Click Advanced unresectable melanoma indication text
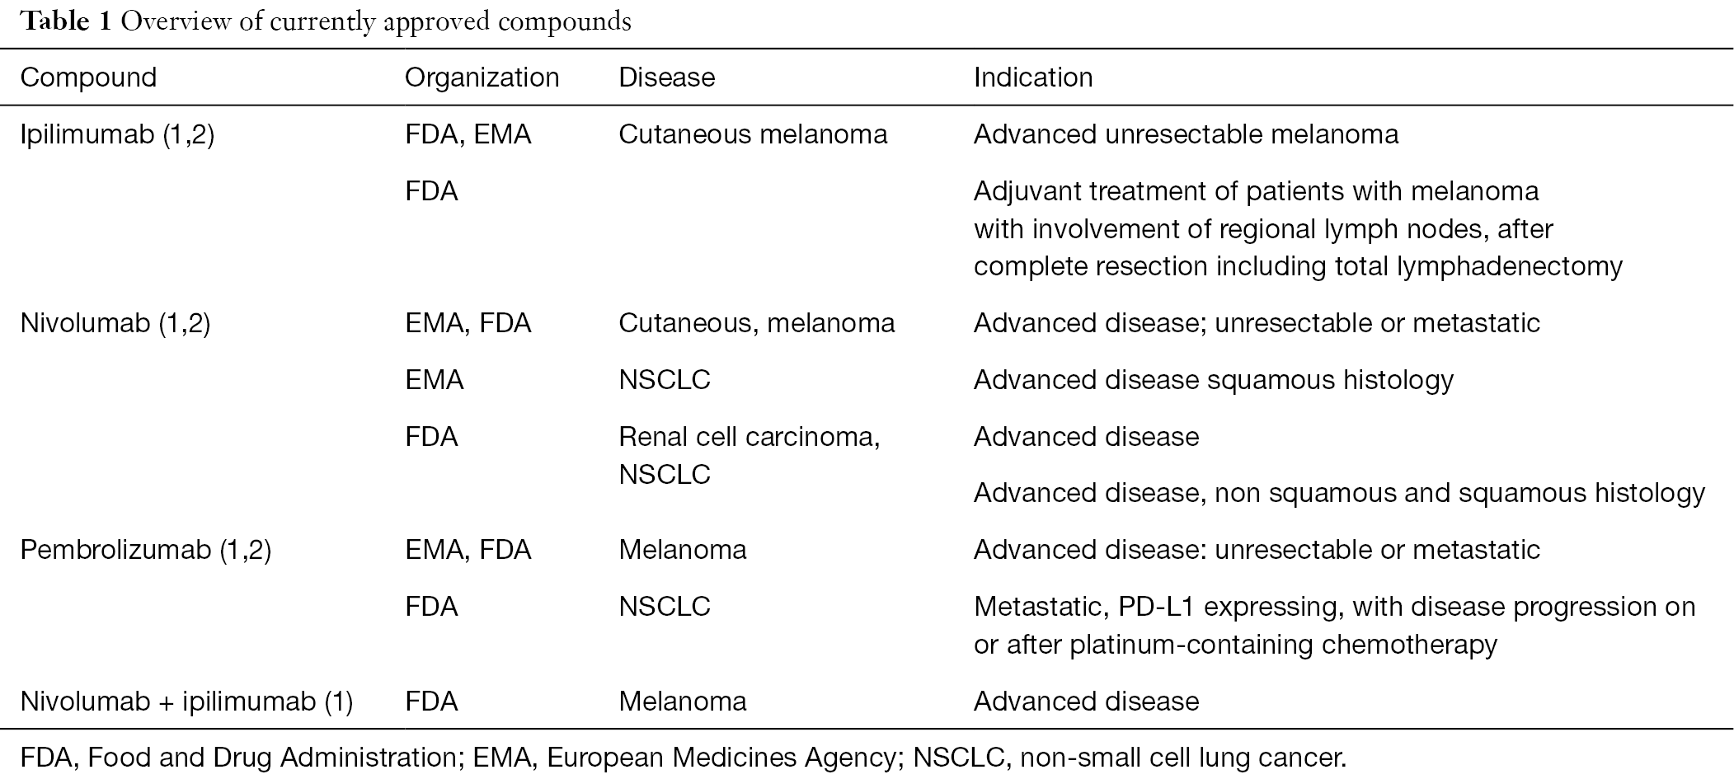The width and height of the screenshot is (1734, 779). pyautogui.click(x=1186, y=134)
